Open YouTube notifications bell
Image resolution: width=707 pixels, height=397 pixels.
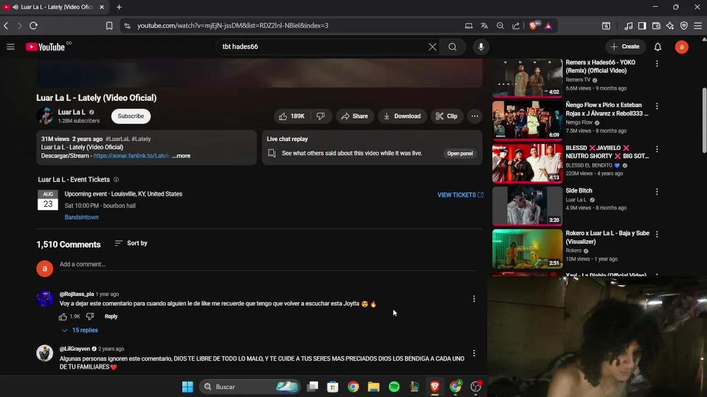[x=658, y=47]
